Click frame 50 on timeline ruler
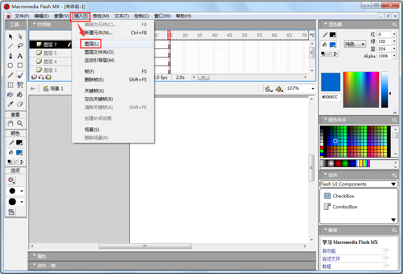The image size is (403, 274). tap(245, 35)
